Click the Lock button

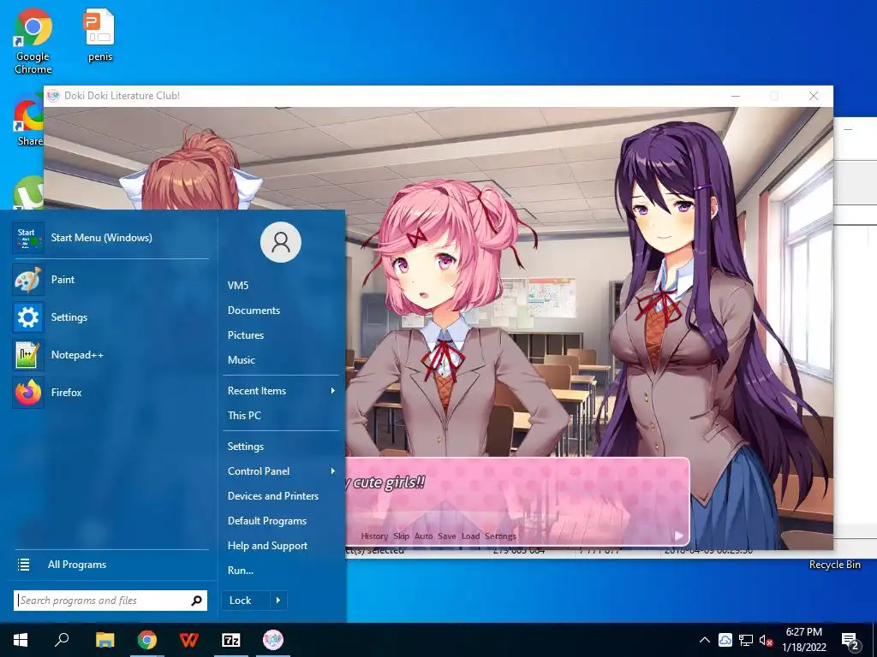(x=246, y=601)
